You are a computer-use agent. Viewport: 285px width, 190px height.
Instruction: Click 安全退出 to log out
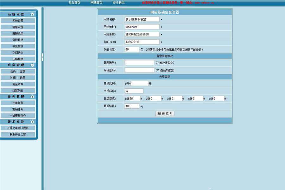tap(118, 3)
